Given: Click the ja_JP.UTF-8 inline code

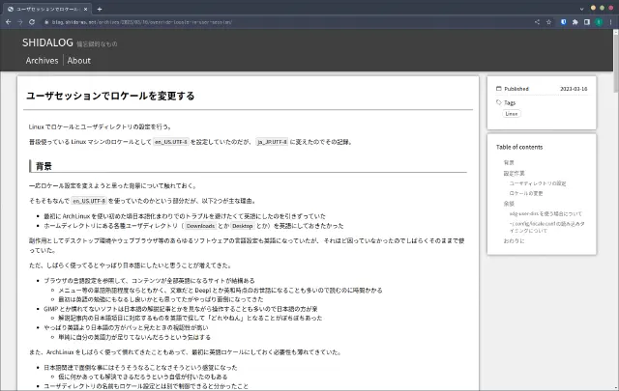Looking at the screenshot, I should [x=272, y=142].
